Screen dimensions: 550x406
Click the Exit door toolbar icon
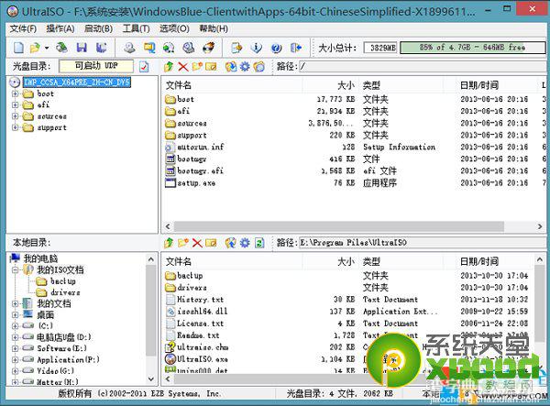pyautogui.click(x=296, y=48)
